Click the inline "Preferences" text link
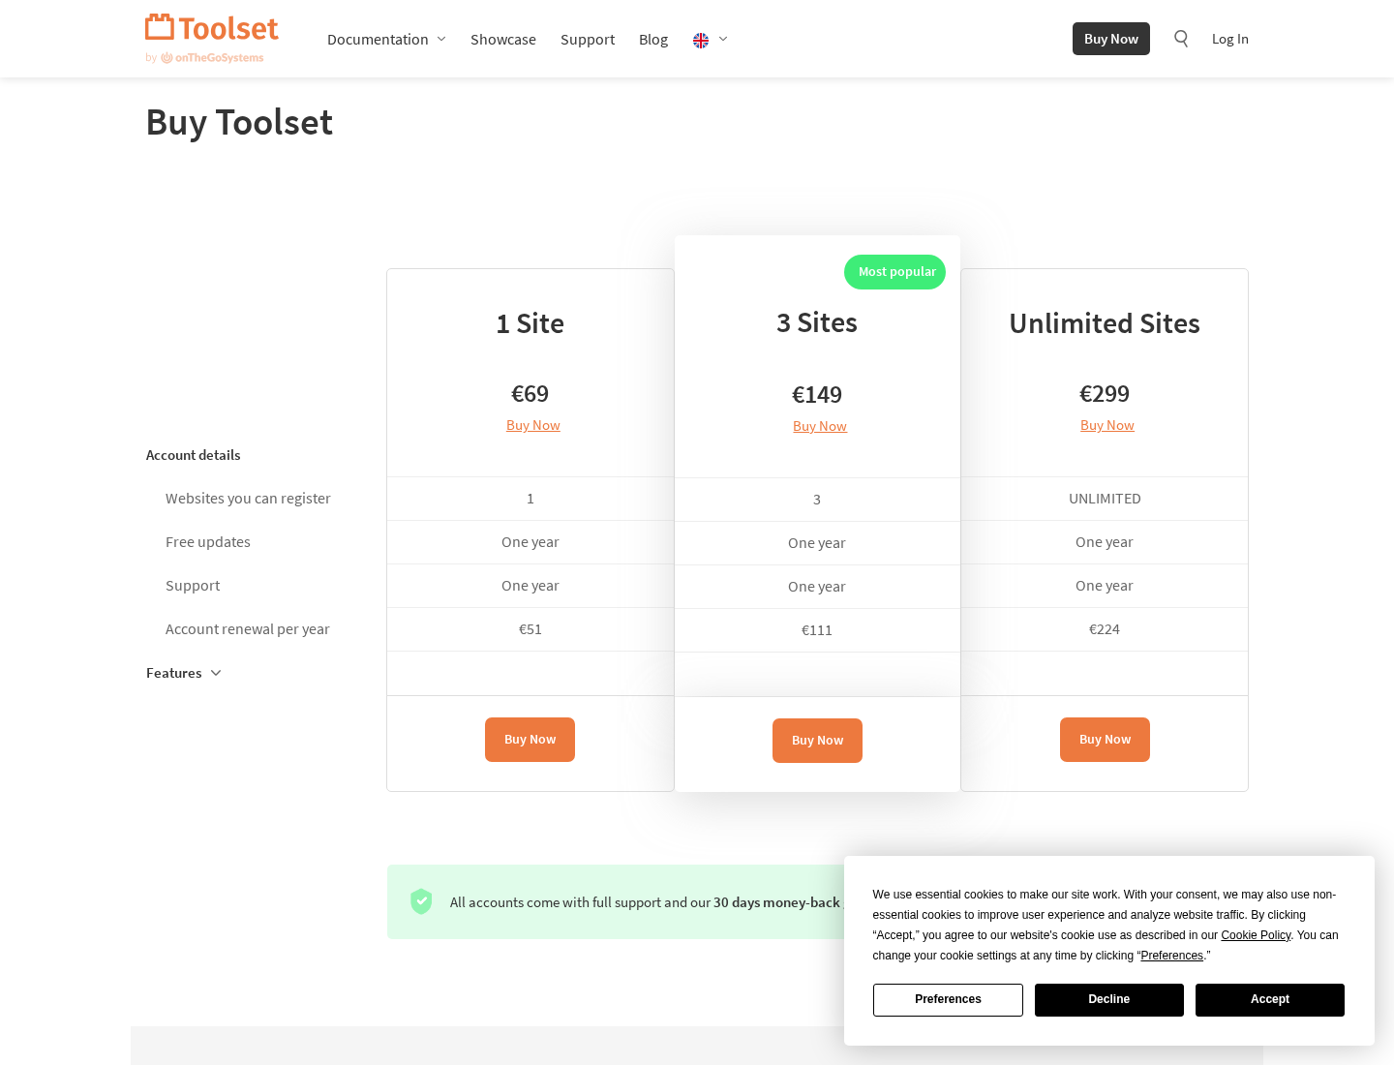Viewport: 1394px width, 1065px height. coord(1171,956)
